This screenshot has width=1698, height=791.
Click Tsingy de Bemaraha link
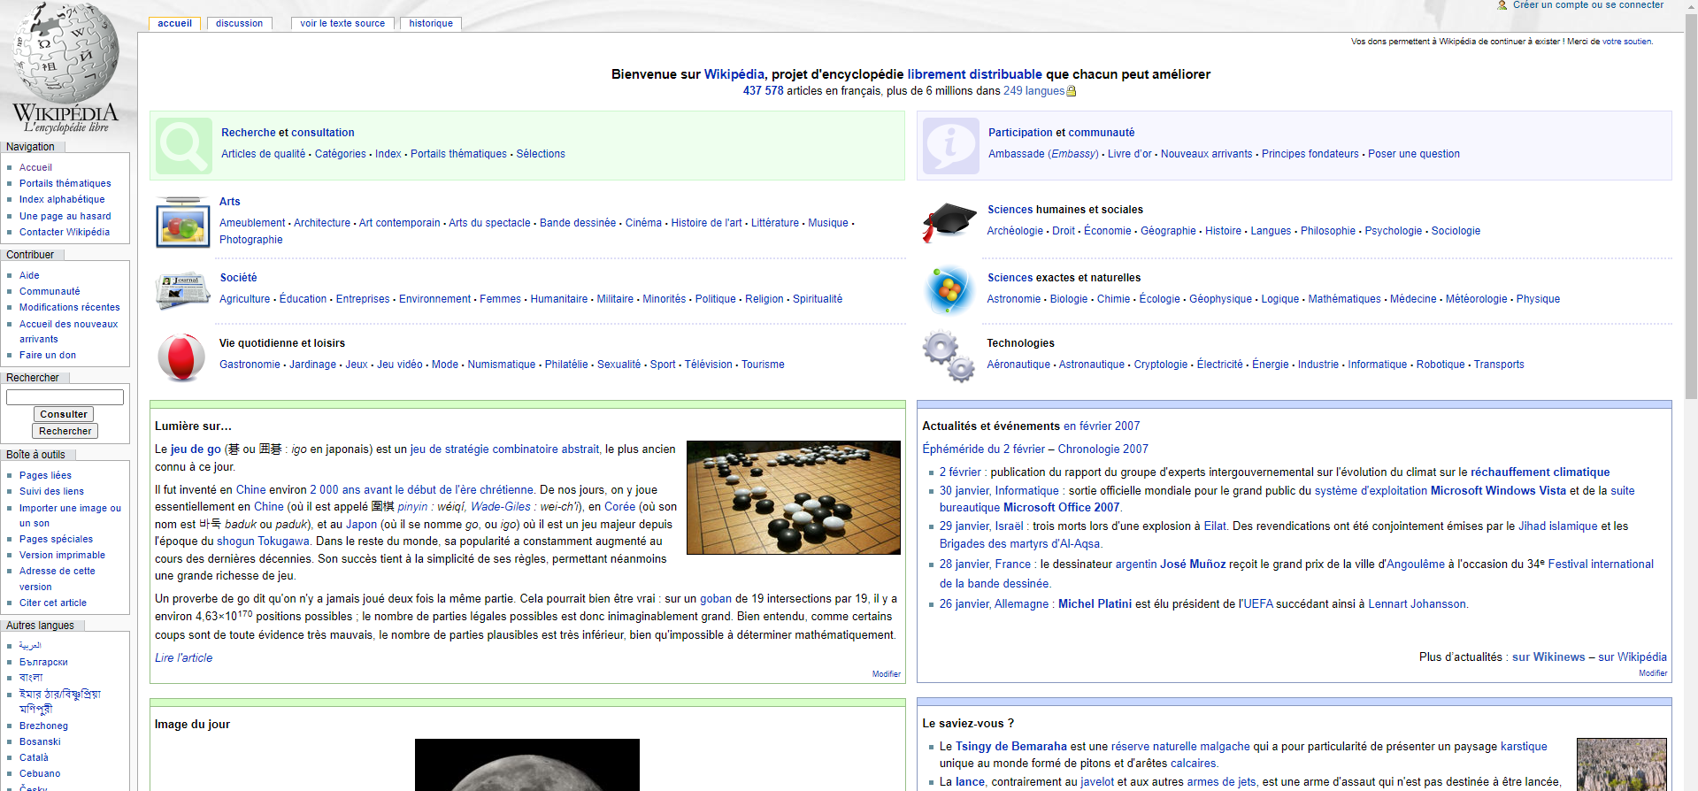1010,747
